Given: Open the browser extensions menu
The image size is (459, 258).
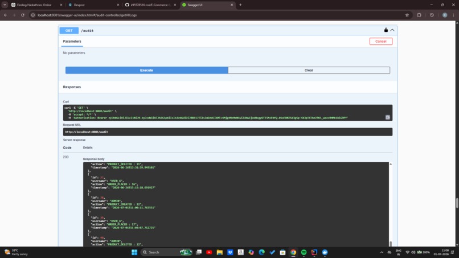Looking at the screenshot, I should coord(419,15).
